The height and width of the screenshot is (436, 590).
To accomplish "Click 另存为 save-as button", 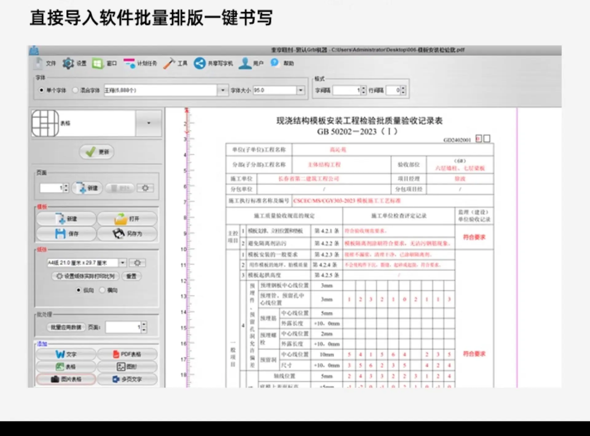I will [127, 234].
